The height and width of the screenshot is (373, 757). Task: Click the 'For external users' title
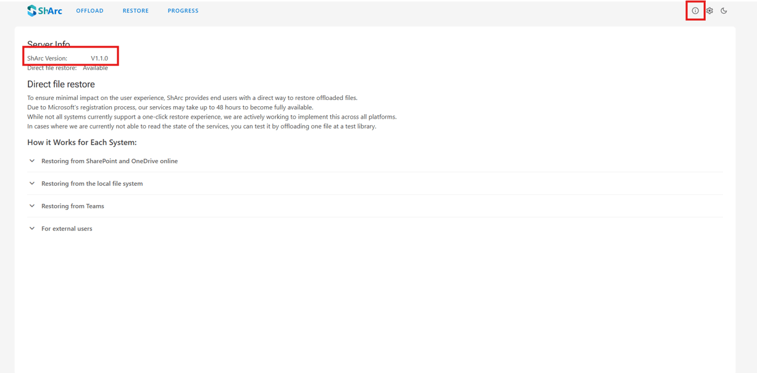[x=67, y=228]
